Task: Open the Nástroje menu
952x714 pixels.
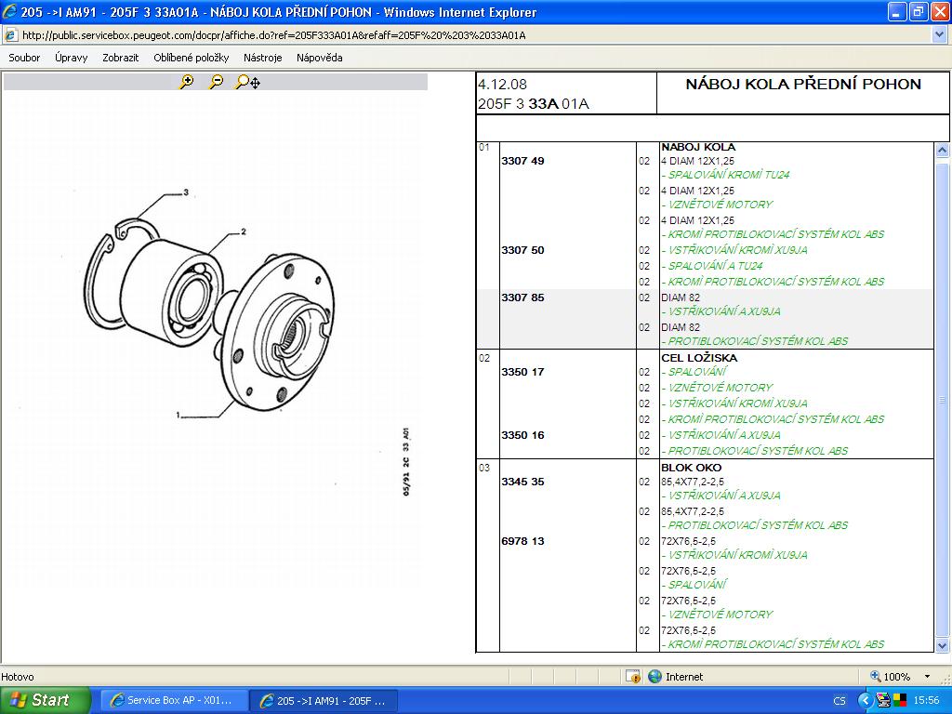Action: click(x=262, y=58)
